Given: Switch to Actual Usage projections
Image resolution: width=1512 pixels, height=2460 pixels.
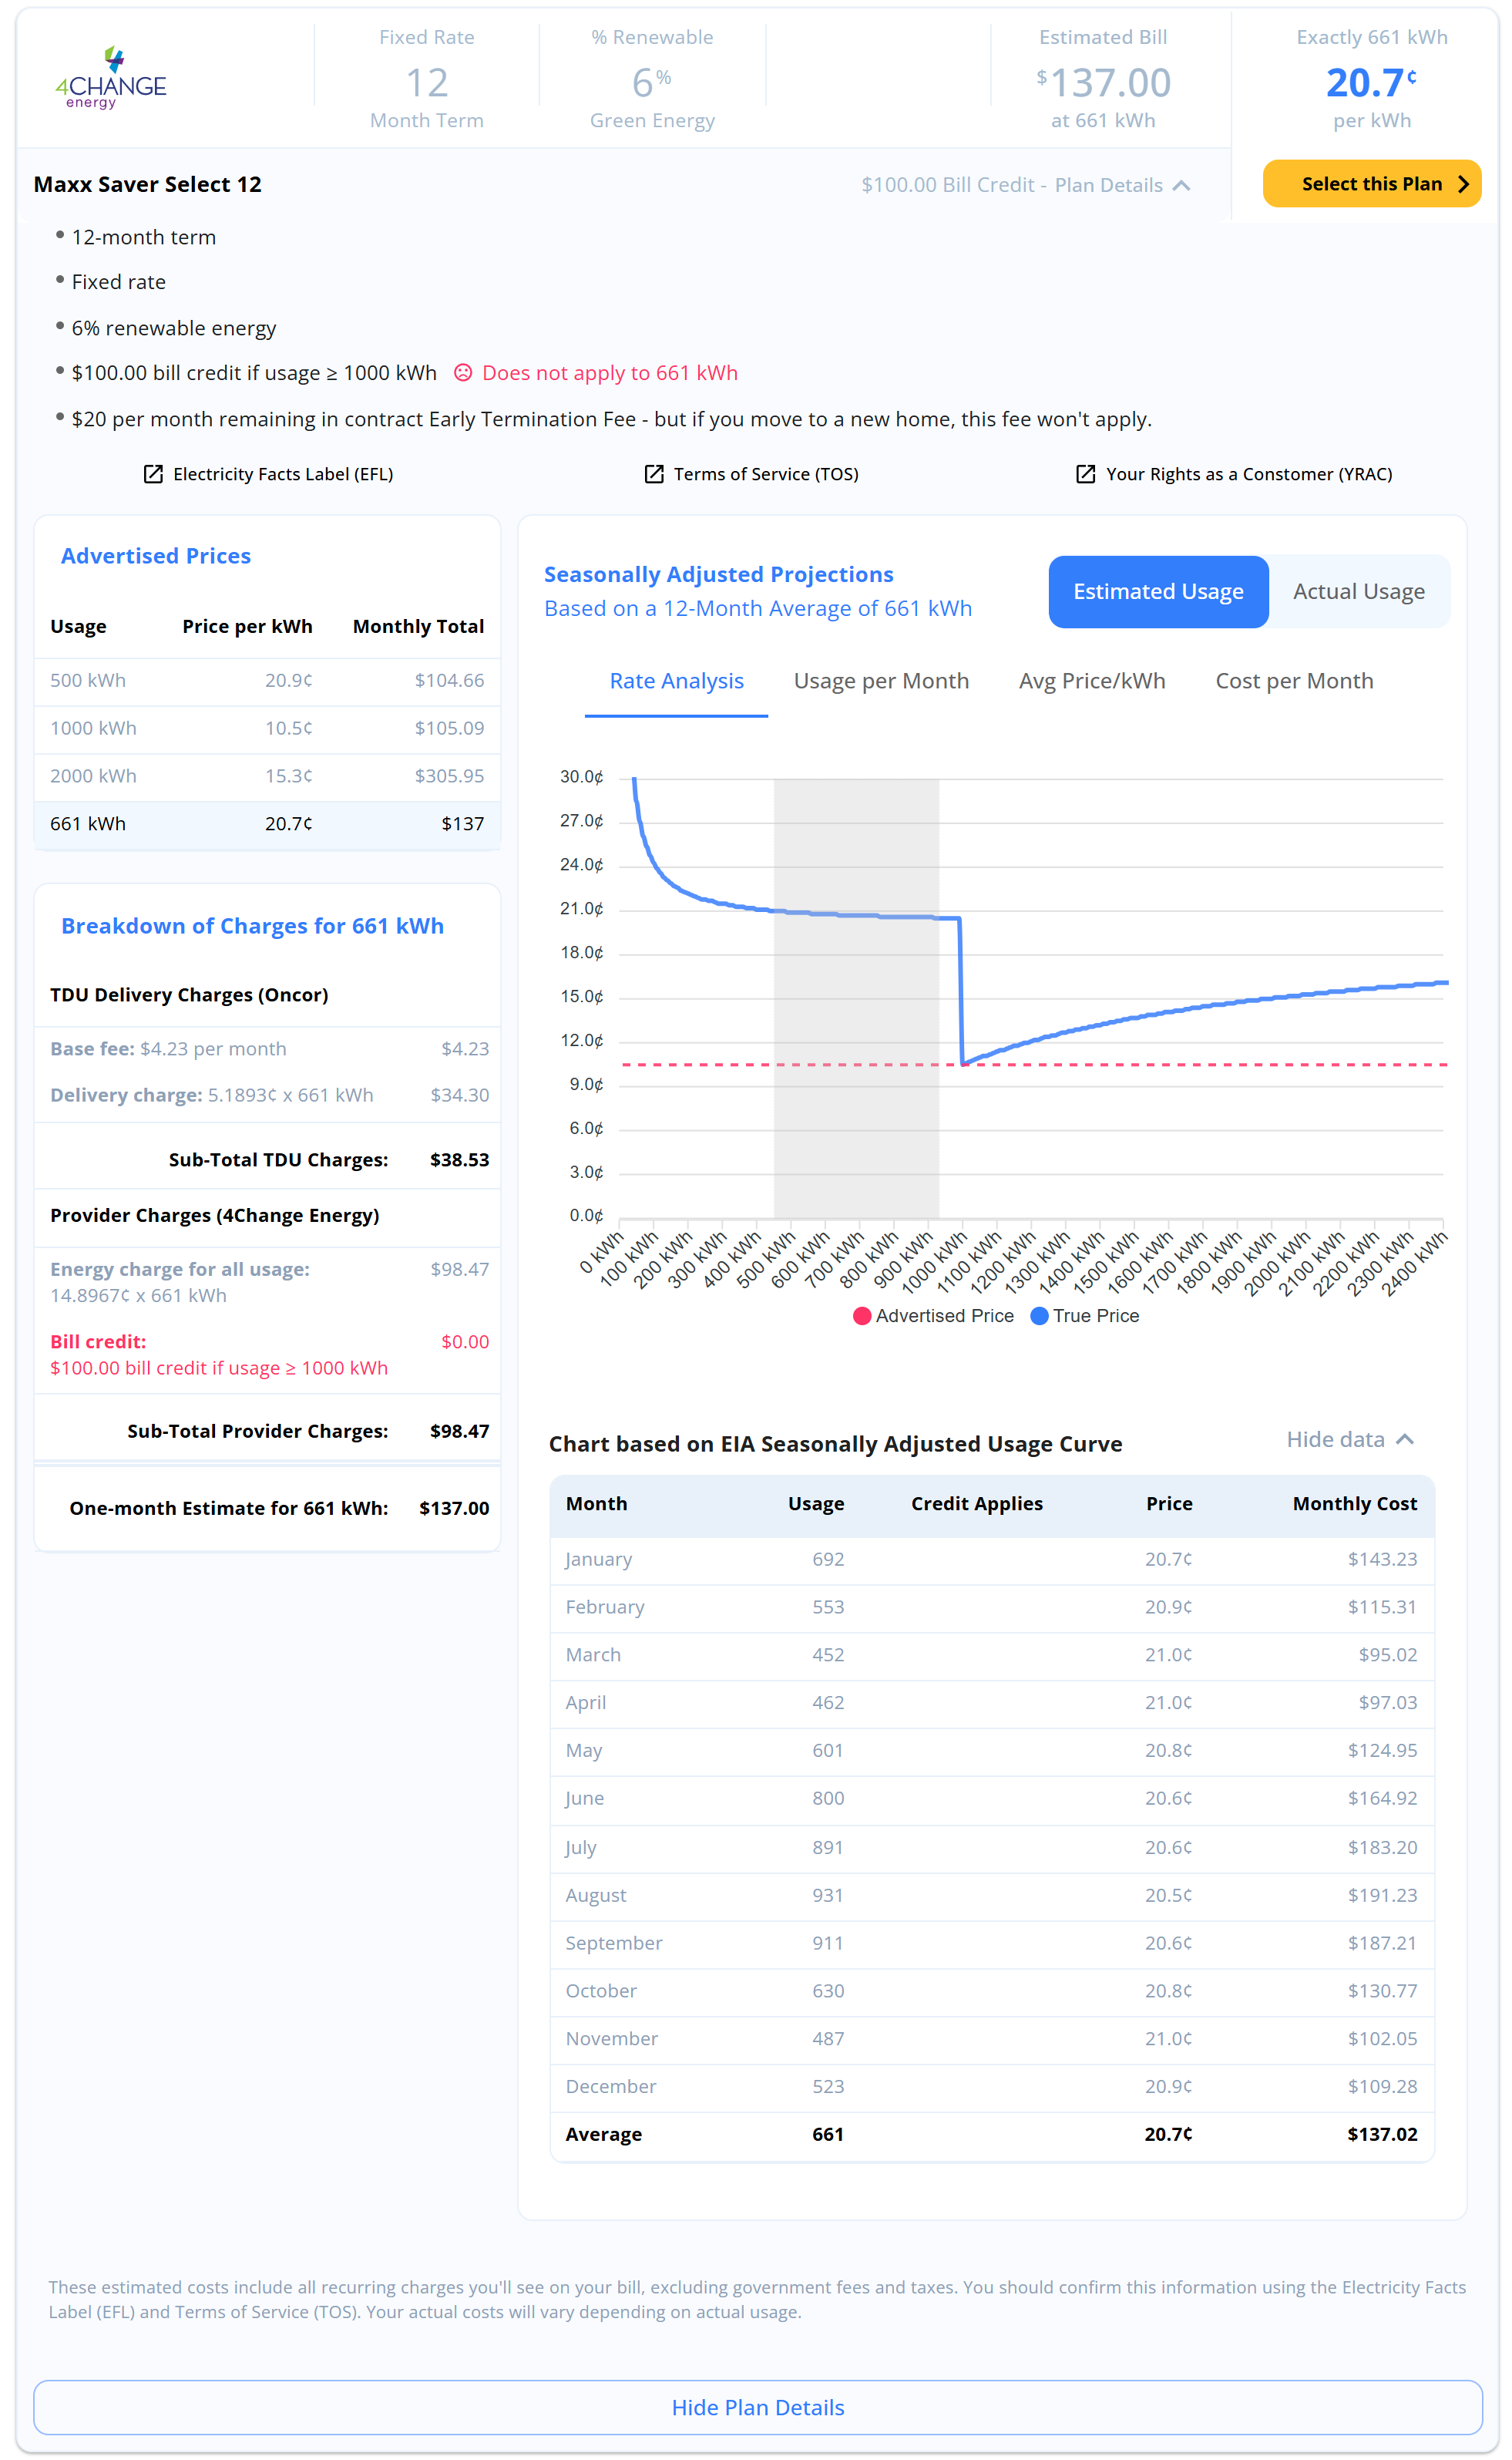Looking at the screenshot, I should [x=1359, y=591].
